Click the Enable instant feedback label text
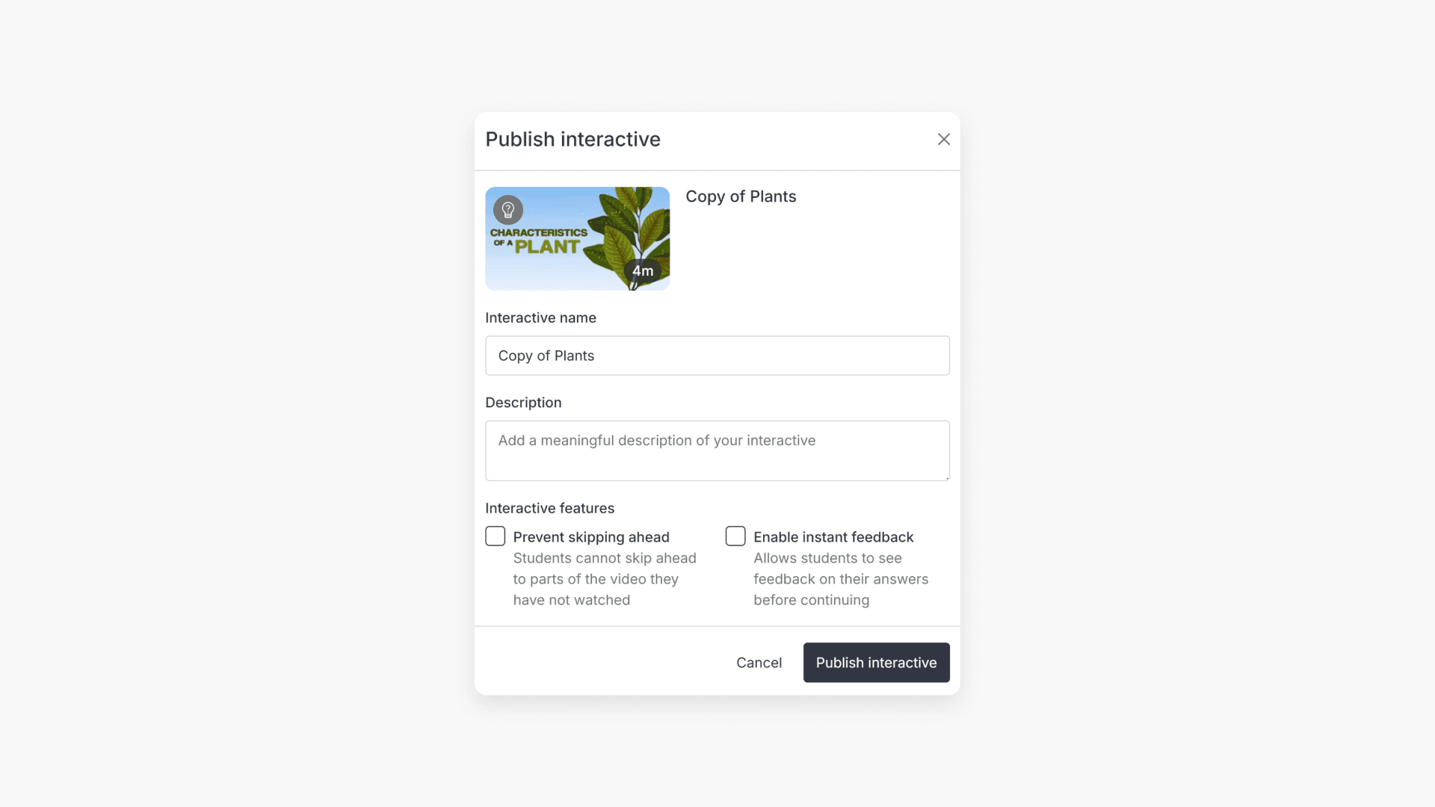 pyautogui.click(x=833, y=537)
